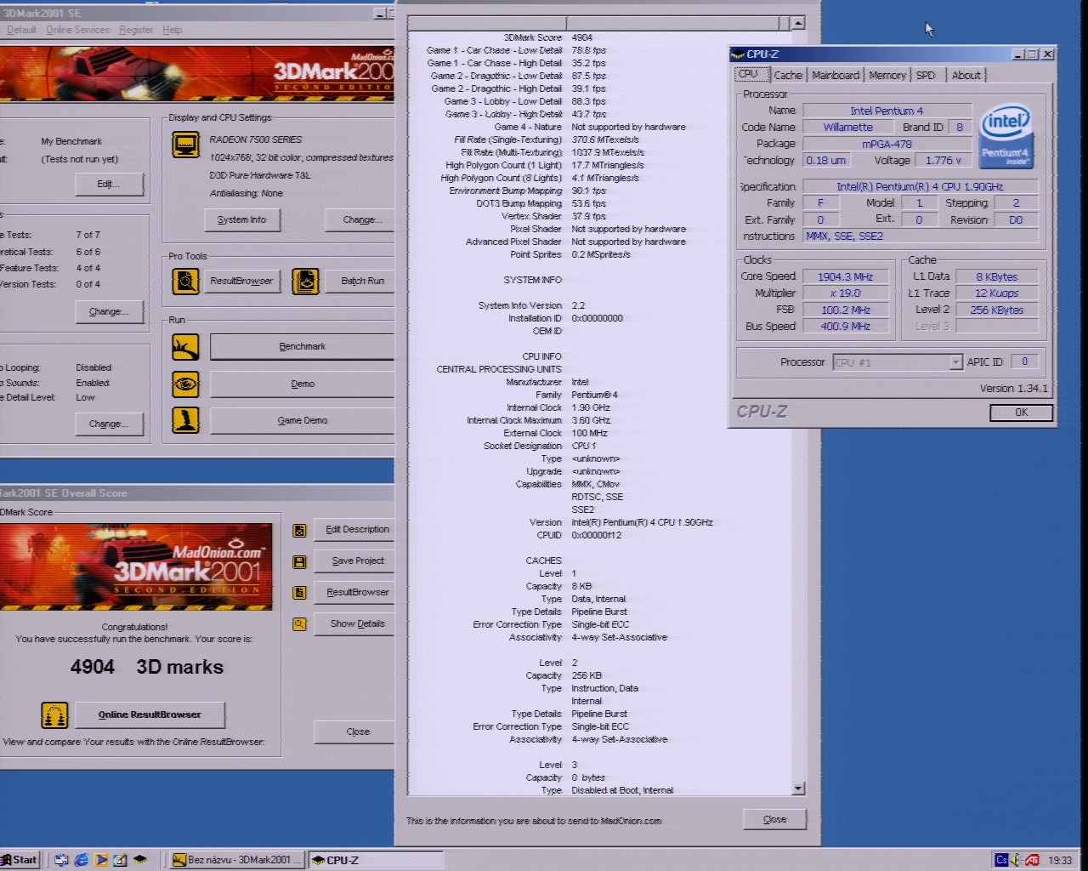The width and height of the screenshot is (1088, 871).
Task: Click the Core Speed 1904.3 MHz field
Action: pyautogui.click(x=845, y=276)
